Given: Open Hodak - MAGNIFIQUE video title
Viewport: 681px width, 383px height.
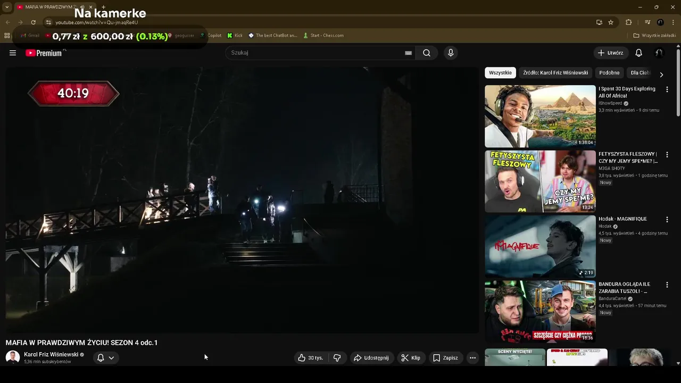Looking at the screenshot, I should pos(622,219).
